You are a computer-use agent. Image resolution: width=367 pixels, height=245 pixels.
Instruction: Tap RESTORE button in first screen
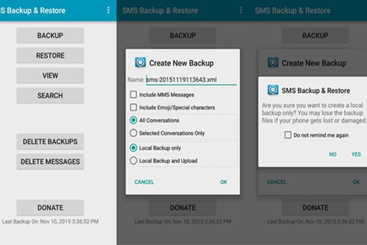pos(50,56)
